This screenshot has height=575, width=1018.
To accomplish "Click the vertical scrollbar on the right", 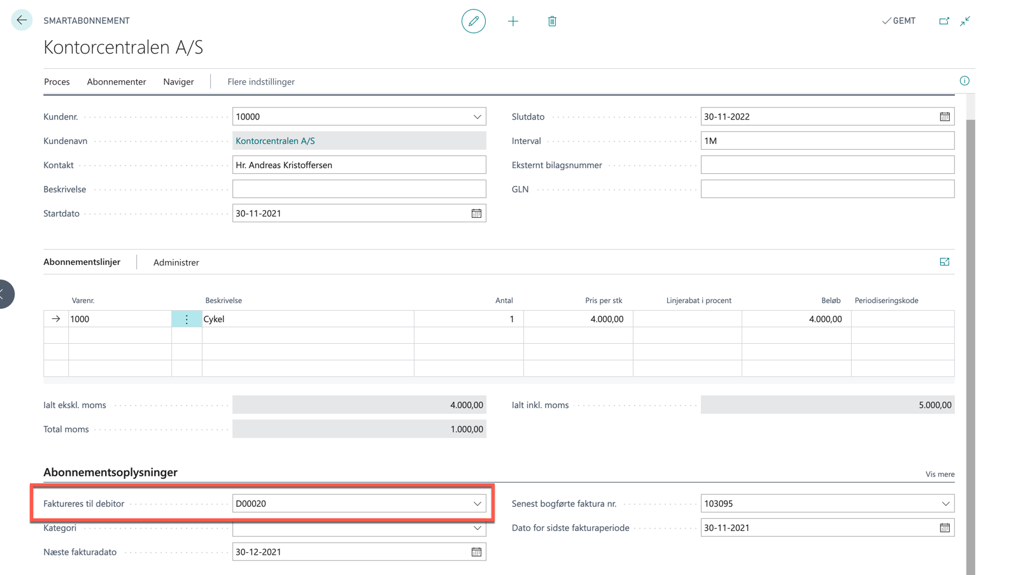I will point(970,347).
